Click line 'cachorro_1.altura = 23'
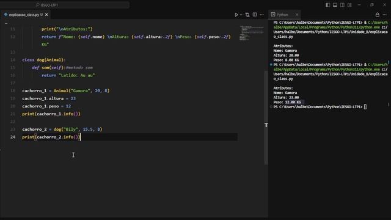Viewport: 391px width, 220px height. (49, 98)
